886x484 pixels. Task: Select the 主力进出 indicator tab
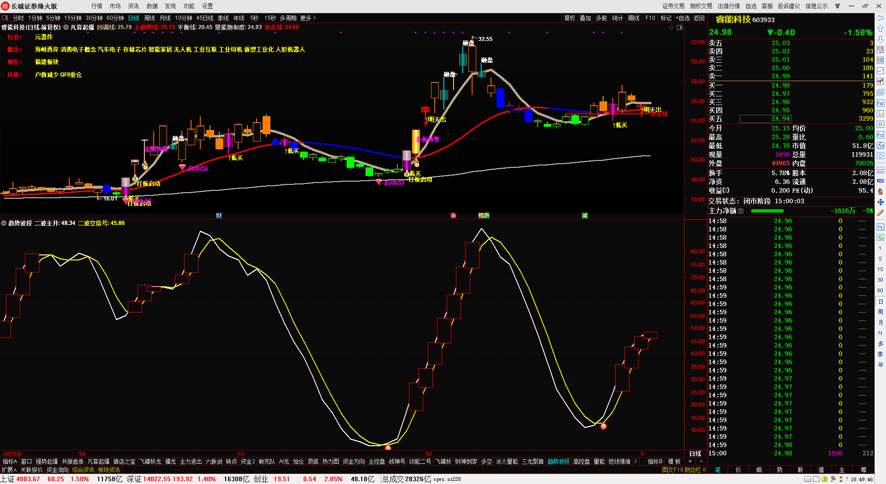[x=191, y=461]
